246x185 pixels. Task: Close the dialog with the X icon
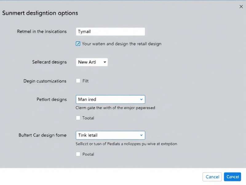point(241,6)
